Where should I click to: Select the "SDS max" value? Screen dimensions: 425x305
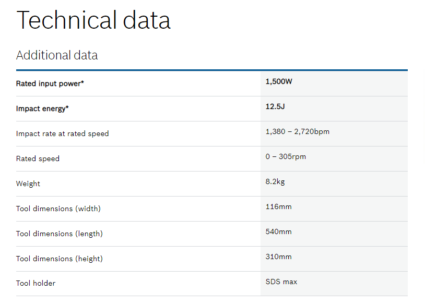tap(281, 282)
